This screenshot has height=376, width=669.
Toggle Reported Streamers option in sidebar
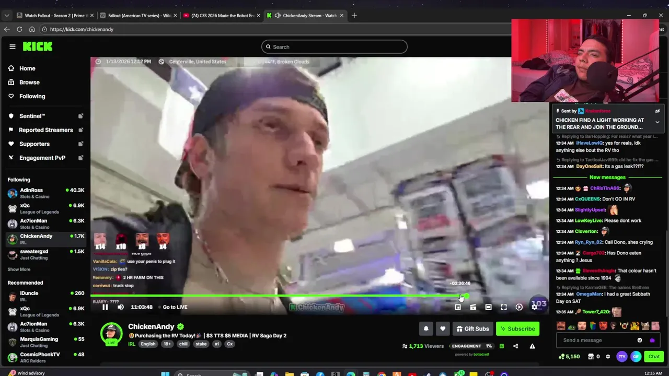(47, 130)
